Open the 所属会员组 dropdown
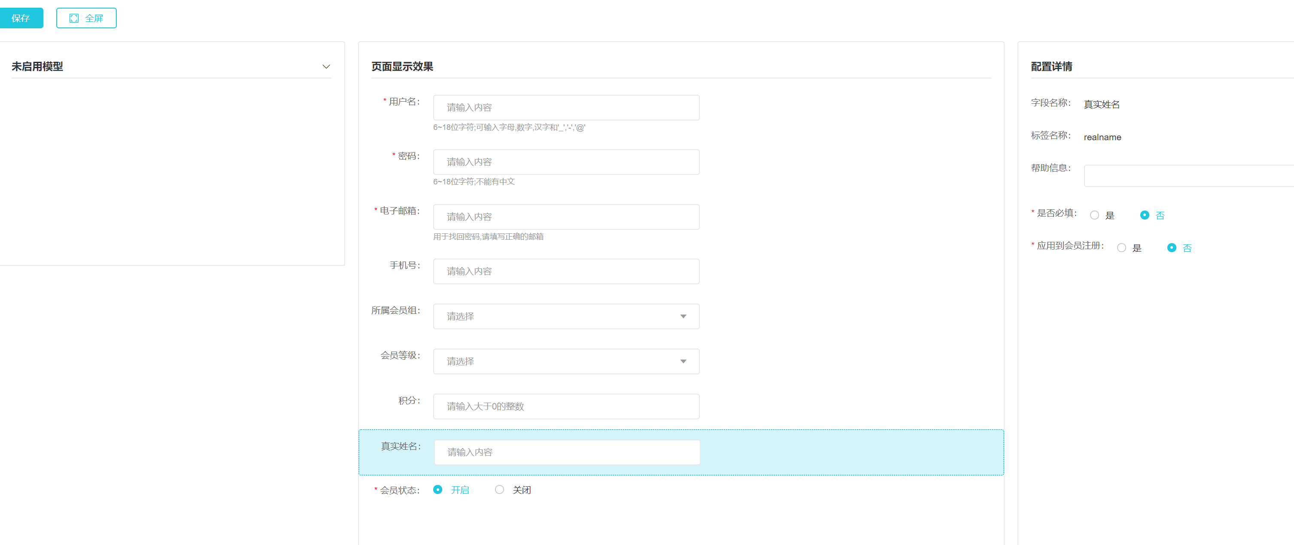This screenshot has height=545, width=1294. [565, 316]
